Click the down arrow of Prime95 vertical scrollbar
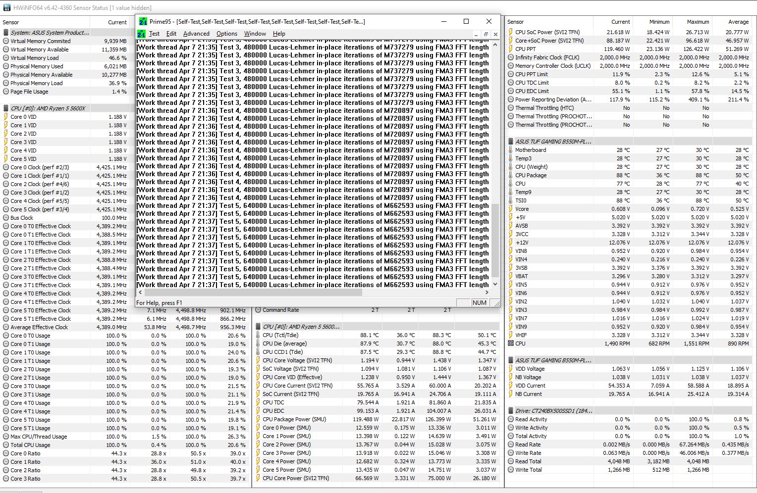757x493 pixels. (495, 284)
